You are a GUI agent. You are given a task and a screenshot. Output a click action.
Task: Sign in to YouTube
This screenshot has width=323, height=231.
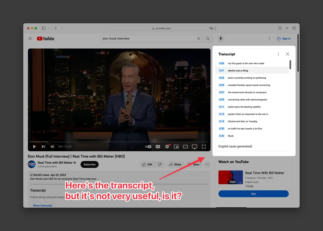click(x=284, y=39)
